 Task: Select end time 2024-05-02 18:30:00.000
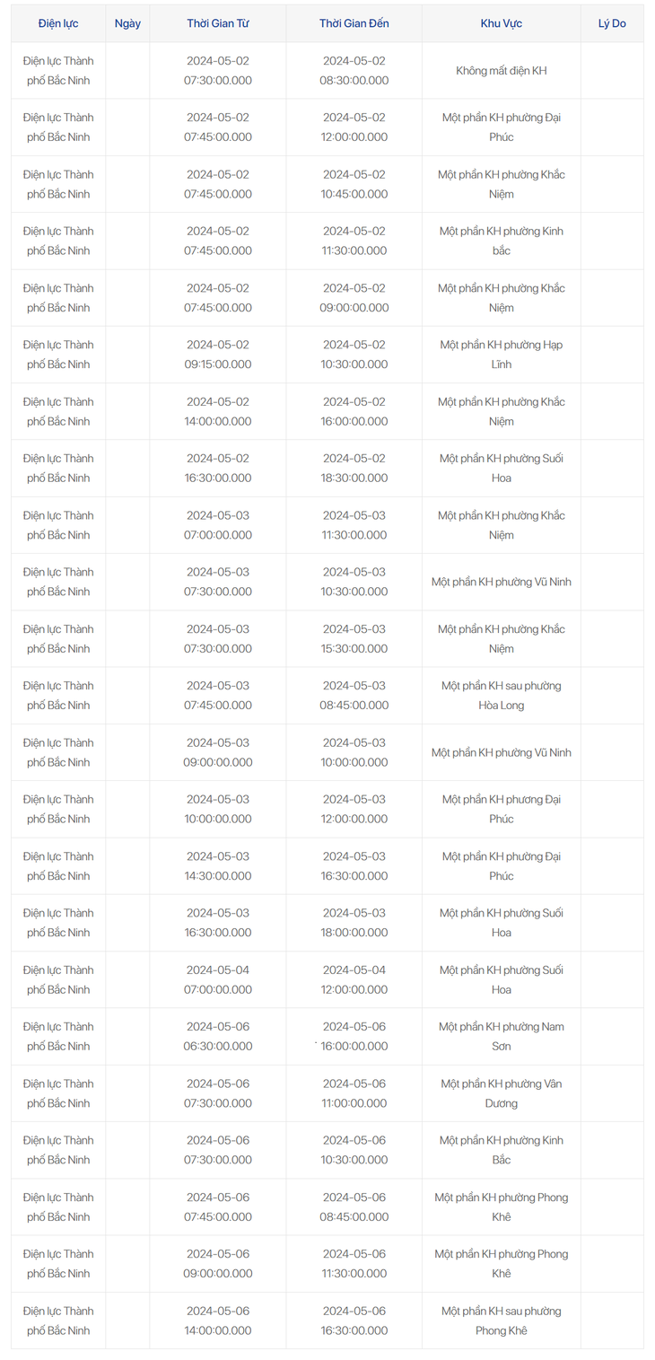(354, 469)
